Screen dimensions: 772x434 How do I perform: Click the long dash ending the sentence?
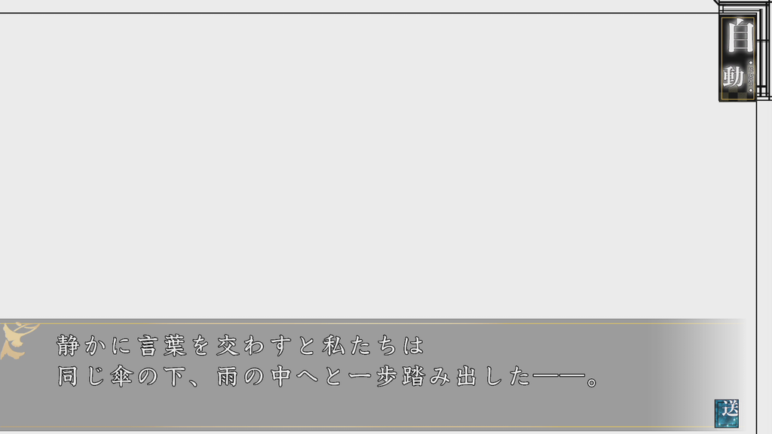(x=559, y=377)
